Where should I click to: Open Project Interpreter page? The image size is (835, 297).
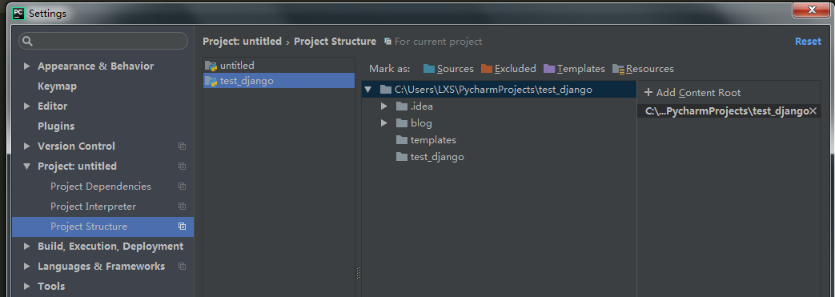[x=93, y=207]
